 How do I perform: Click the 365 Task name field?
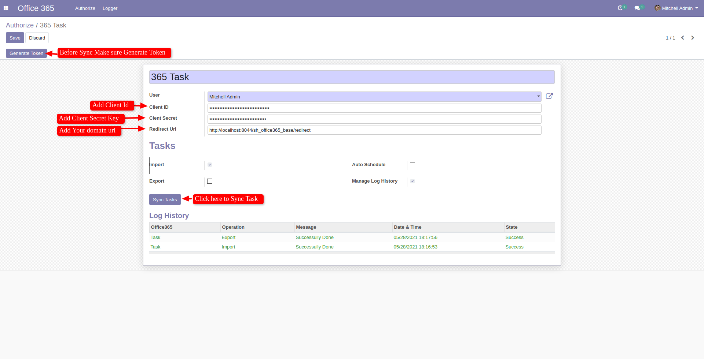pyautogui.click(x=352, y=77)
